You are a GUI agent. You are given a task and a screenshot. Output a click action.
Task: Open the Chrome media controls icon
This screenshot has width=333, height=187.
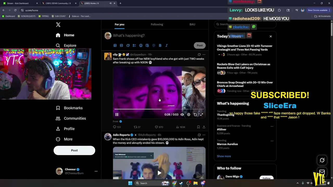click(297, 10)
